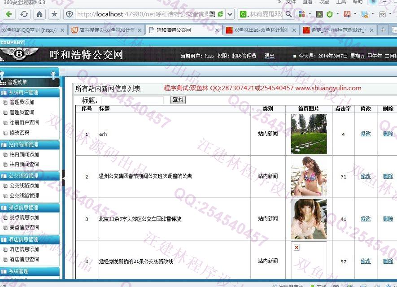Click 修改 for the 途经划龙新桥 row
The image size is (397, 287).
[366, 261]
